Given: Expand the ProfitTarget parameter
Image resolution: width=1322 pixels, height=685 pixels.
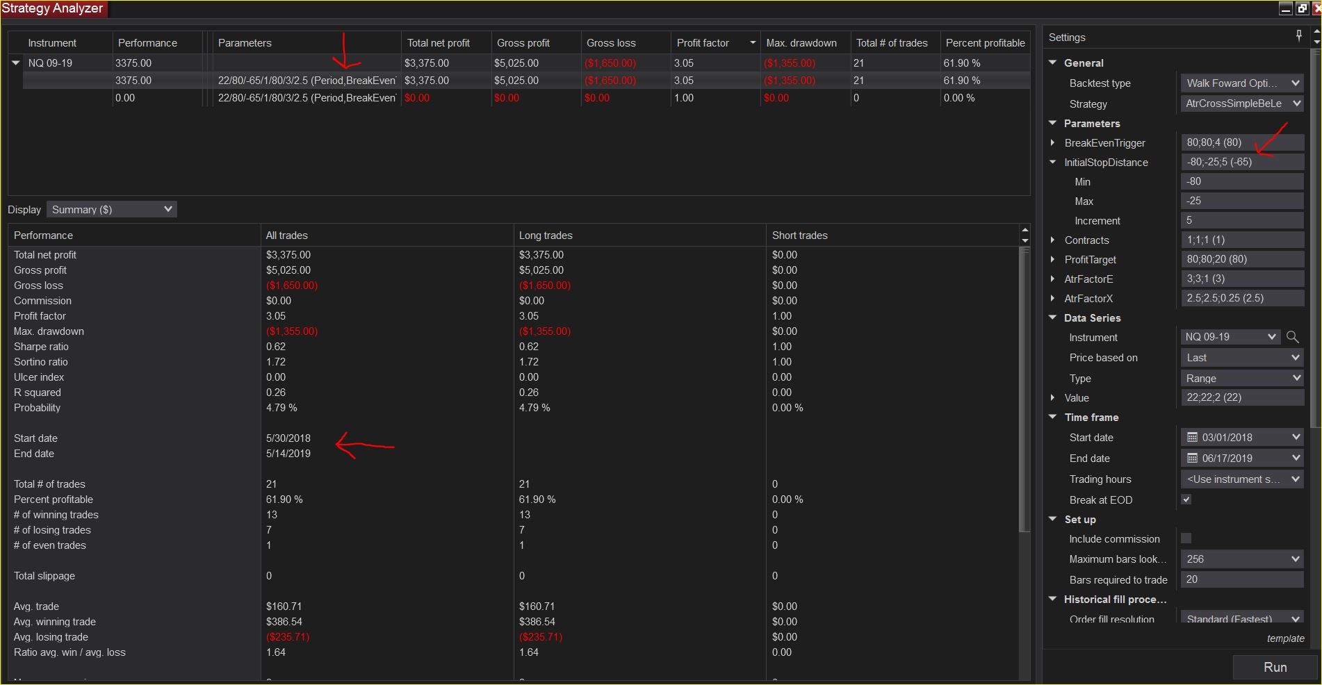Looking at the screenshot, I should point(1053,259).
